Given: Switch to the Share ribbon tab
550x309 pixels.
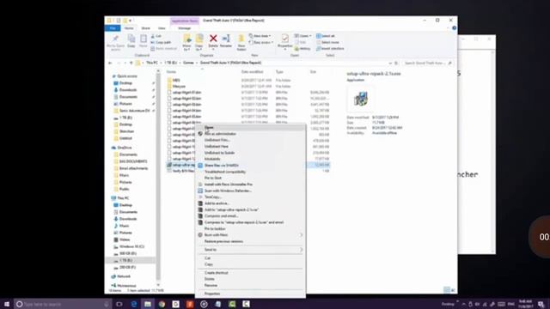Looking at the screenshot, I should click(145, 28).
